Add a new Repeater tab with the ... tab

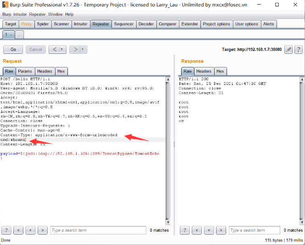click(x=19, y=35)
